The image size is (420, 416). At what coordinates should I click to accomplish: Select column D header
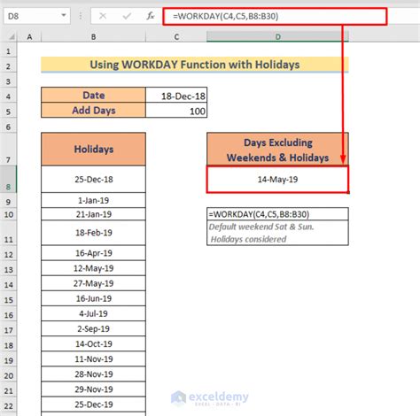pyautogui.click(x=277, y=37)
